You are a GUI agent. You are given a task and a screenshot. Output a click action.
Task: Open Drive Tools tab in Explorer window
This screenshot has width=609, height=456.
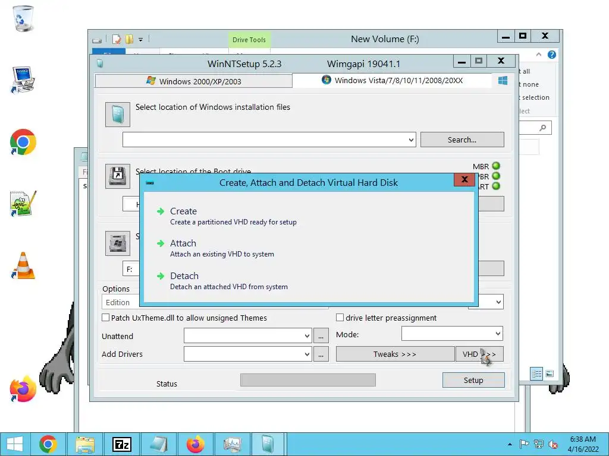(249, 40)
